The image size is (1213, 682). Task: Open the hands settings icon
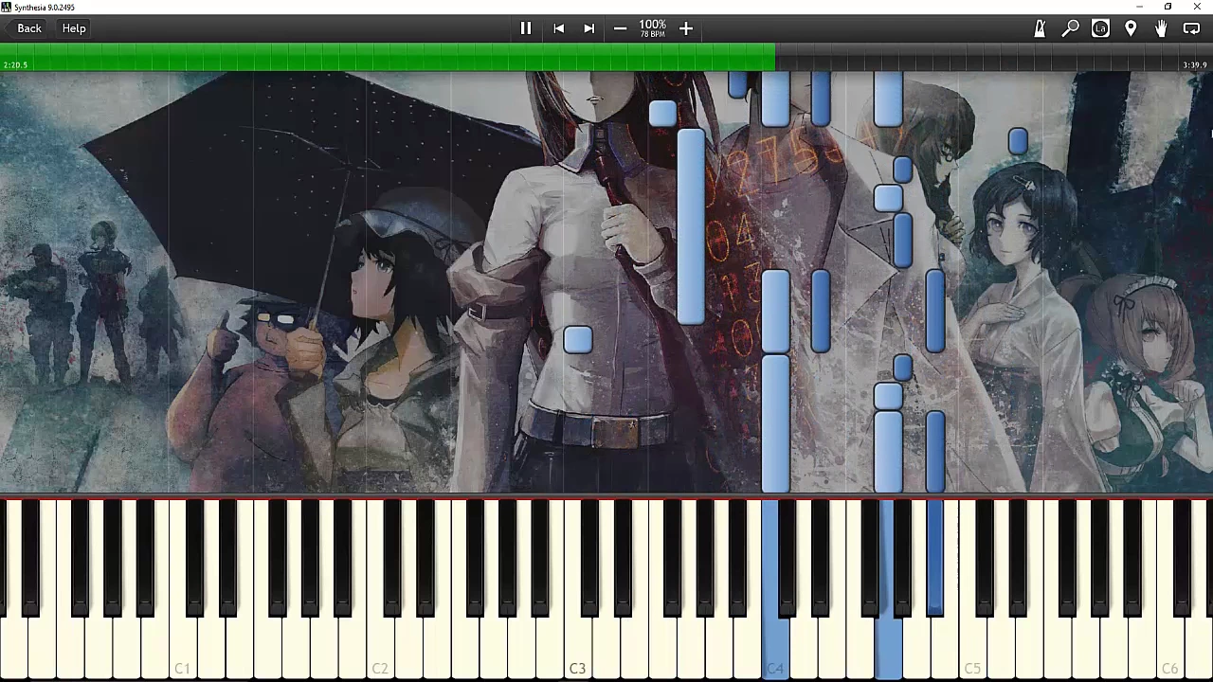click(1161, 28)
